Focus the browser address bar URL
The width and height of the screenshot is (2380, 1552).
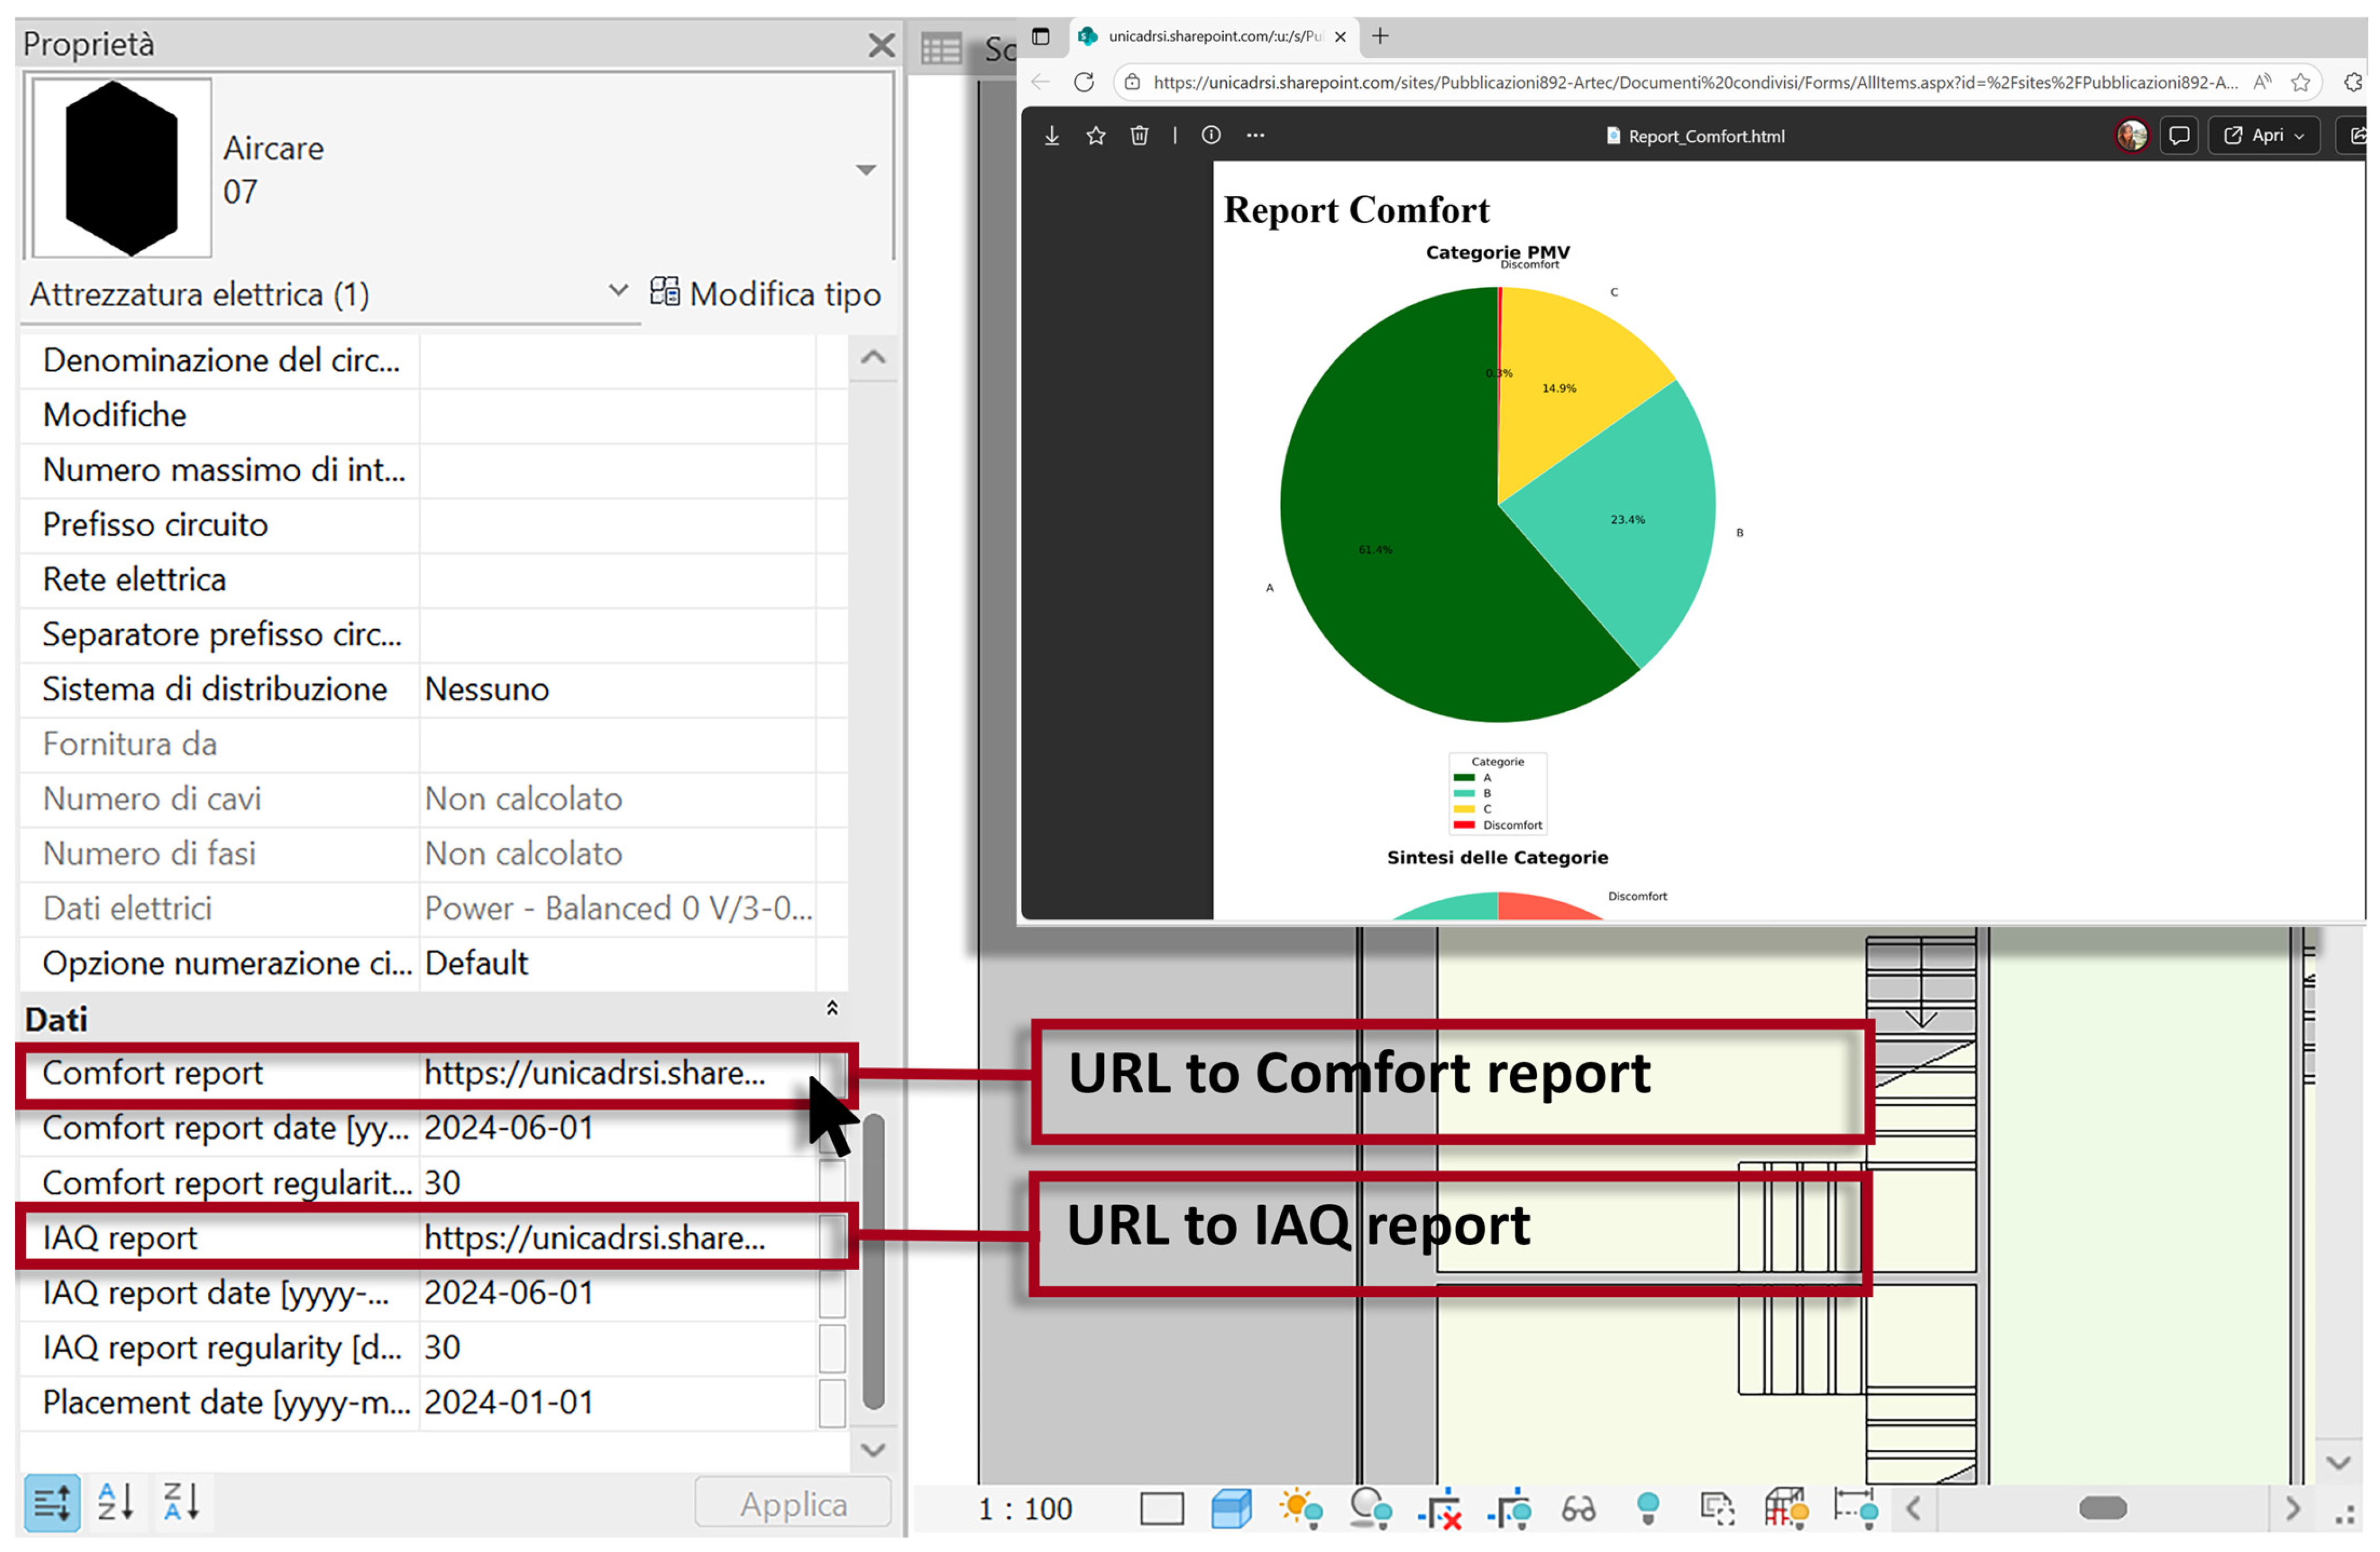1695,82
